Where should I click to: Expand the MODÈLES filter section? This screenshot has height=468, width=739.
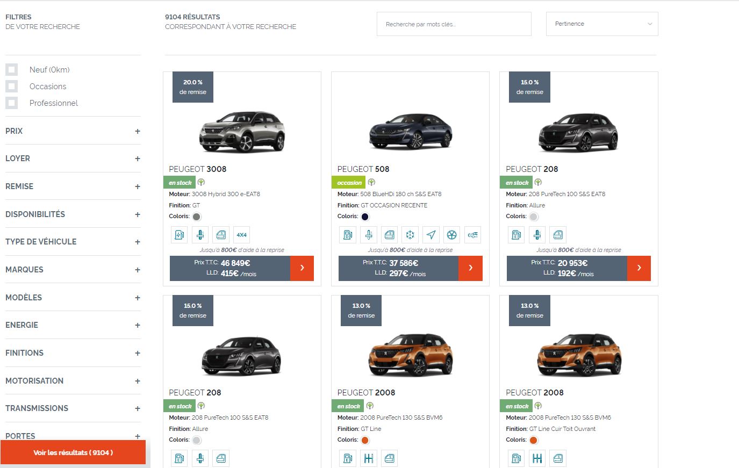tap(73, 298)
